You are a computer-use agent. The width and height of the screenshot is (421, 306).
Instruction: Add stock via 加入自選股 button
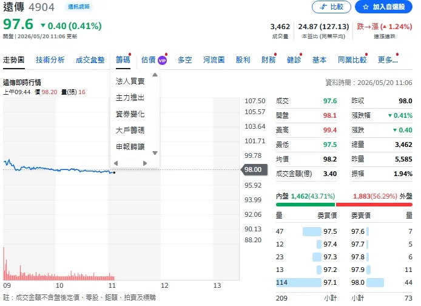coord(383,7)
